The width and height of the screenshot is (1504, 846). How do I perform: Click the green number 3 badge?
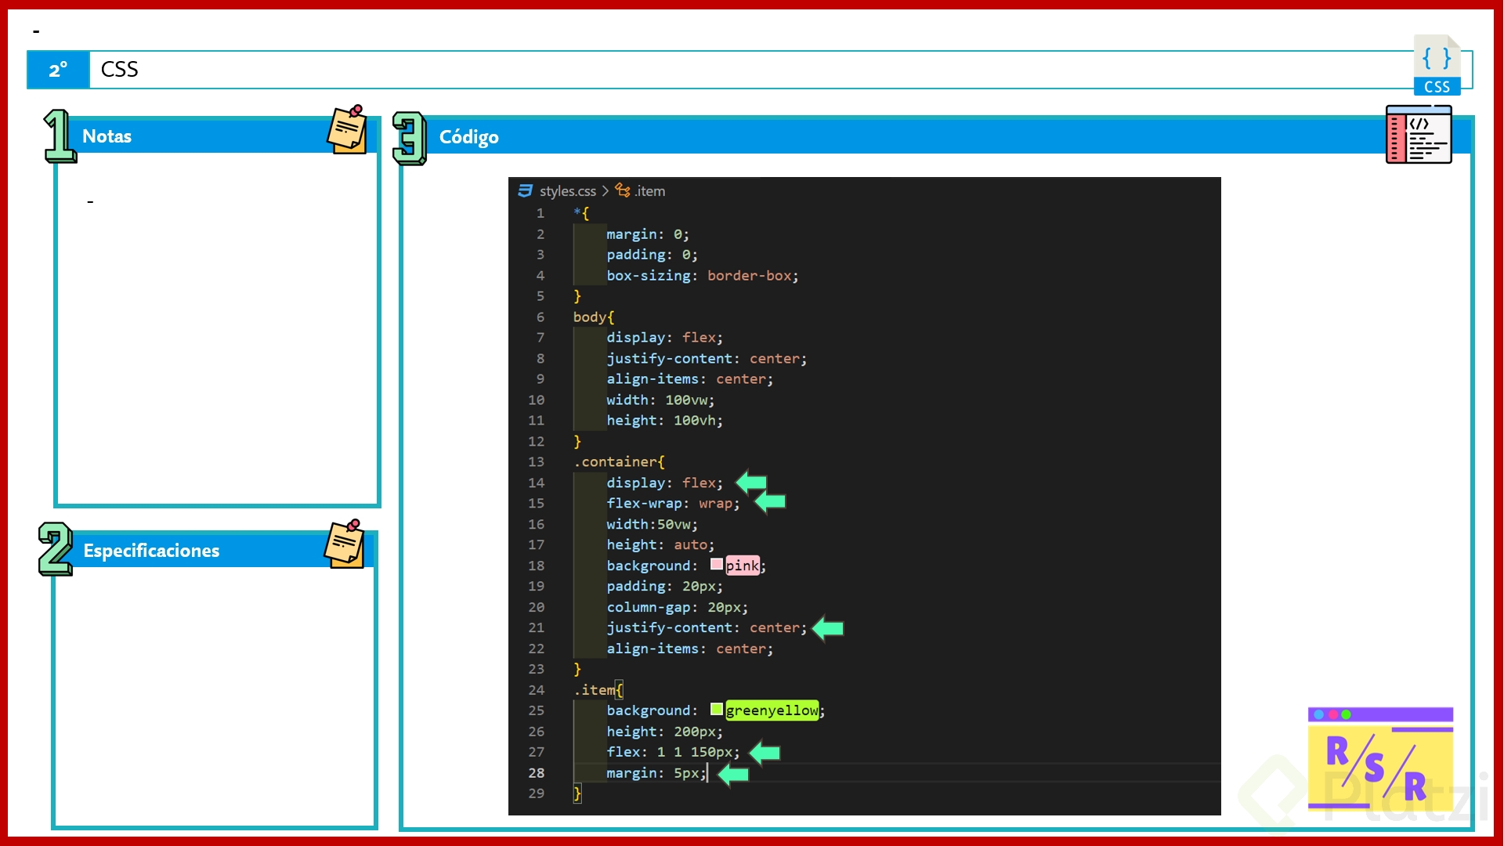tap(409, 138)
